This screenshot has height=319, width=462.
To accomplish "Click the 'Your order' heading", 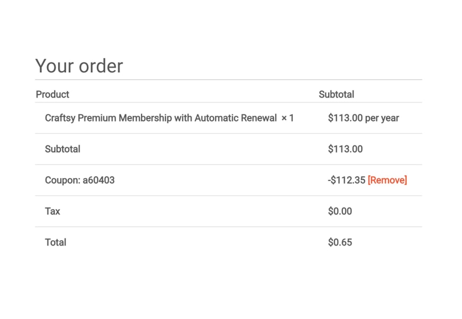I will [79, 66].
